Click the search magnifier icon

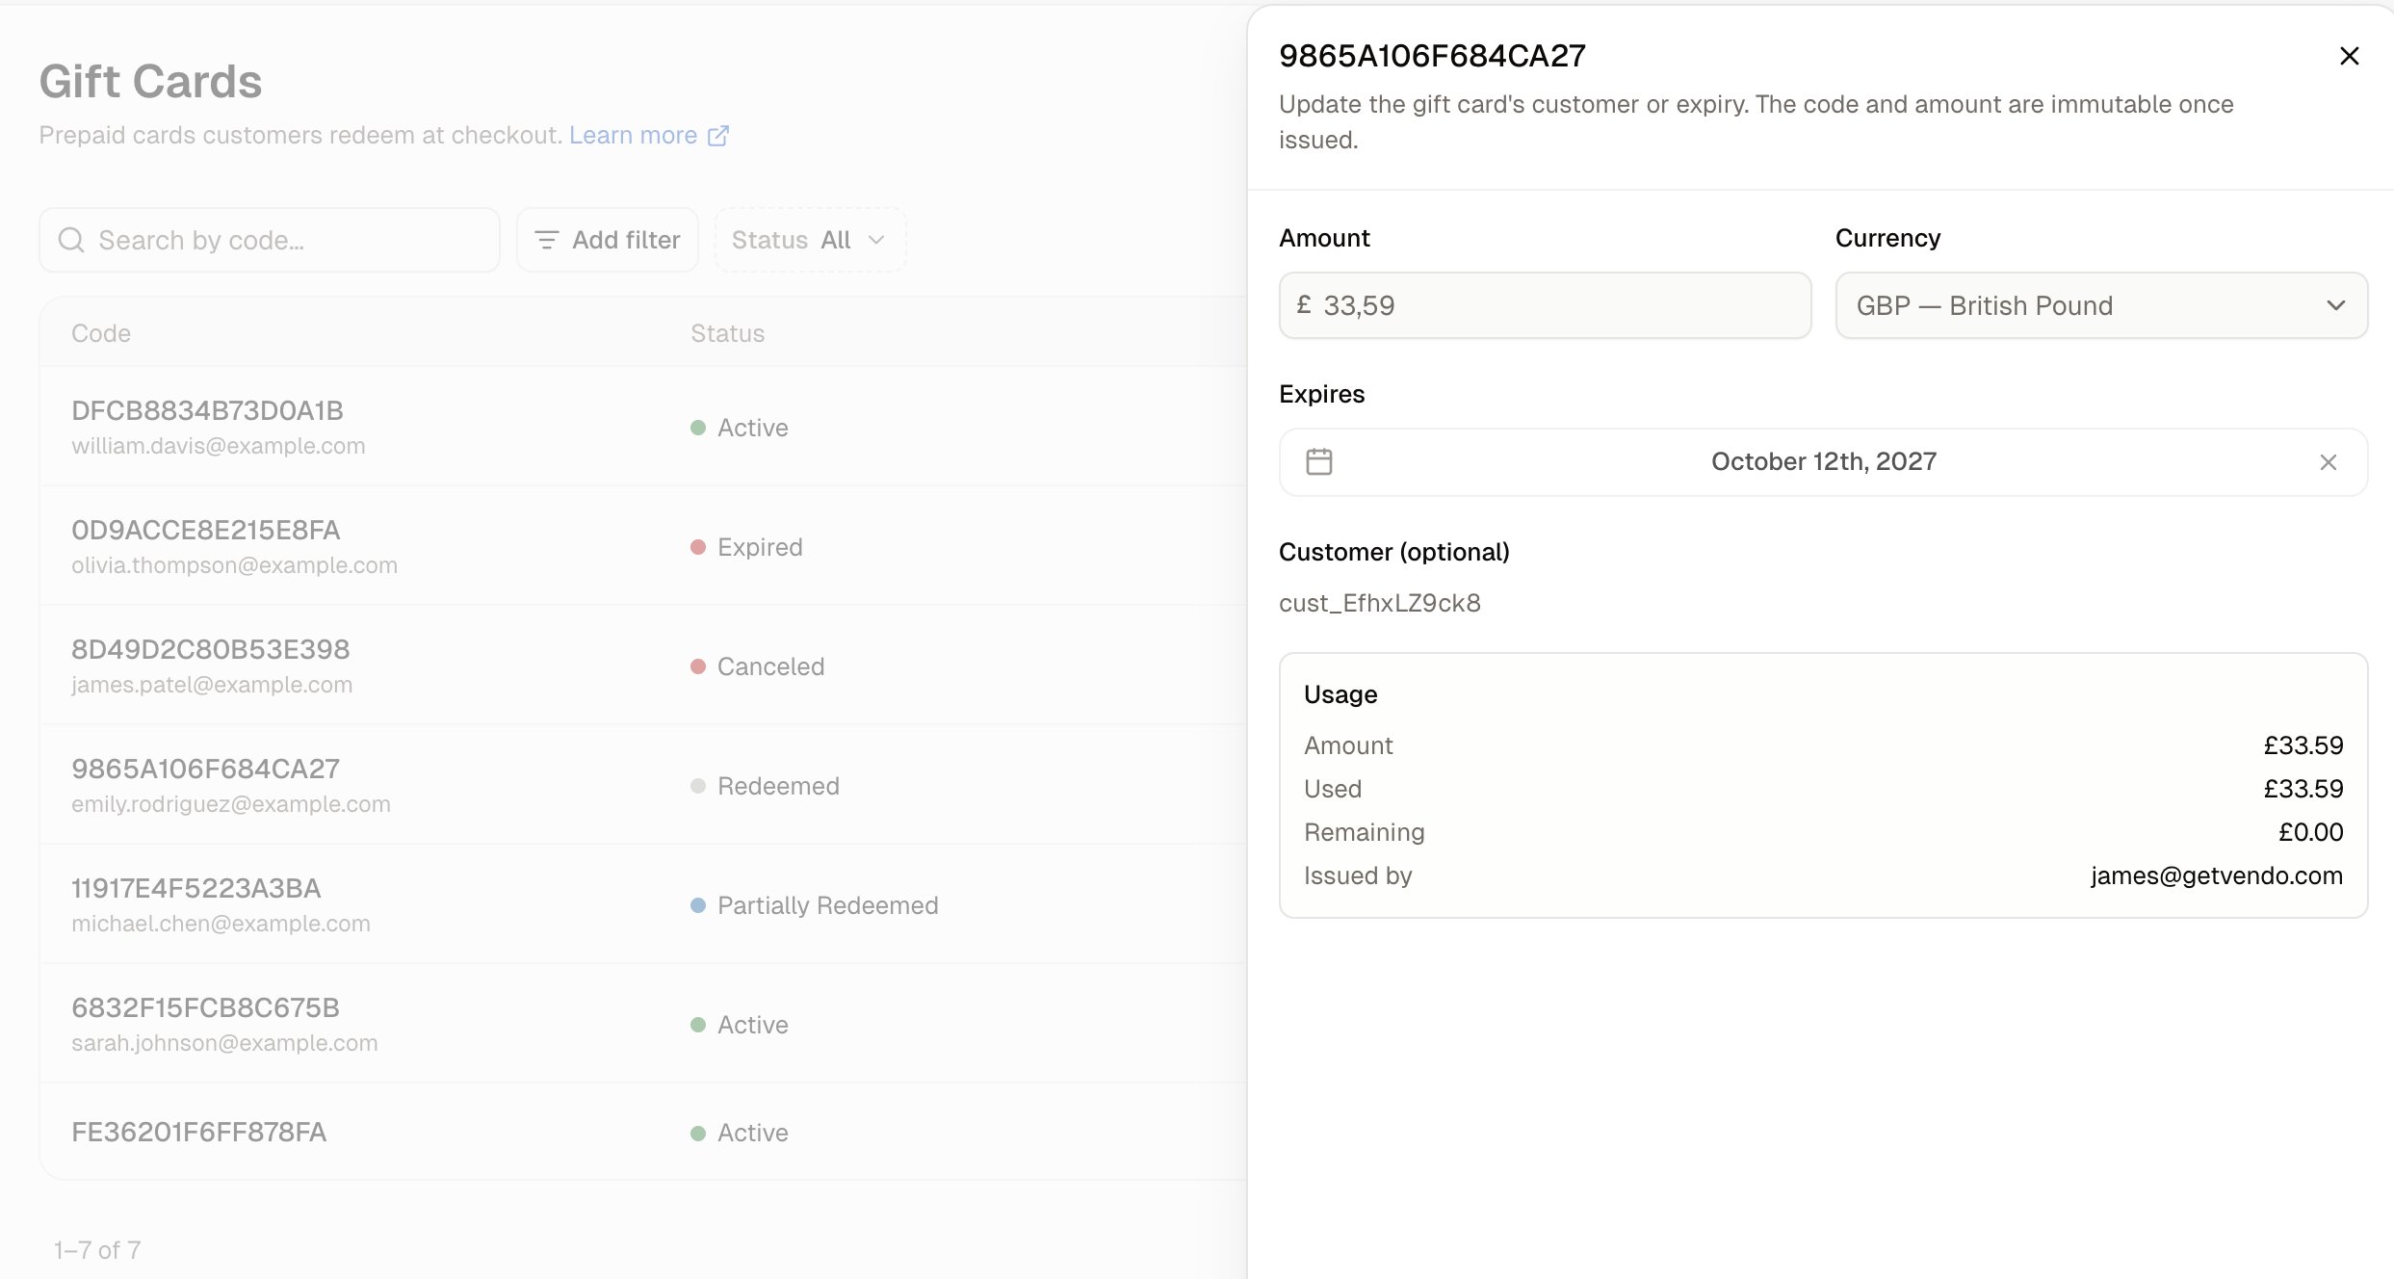click(71, 240)
